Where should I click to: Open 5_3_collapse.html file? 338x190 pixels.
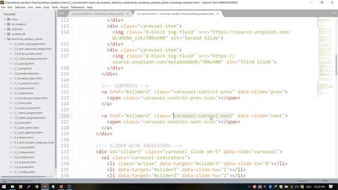24,153
